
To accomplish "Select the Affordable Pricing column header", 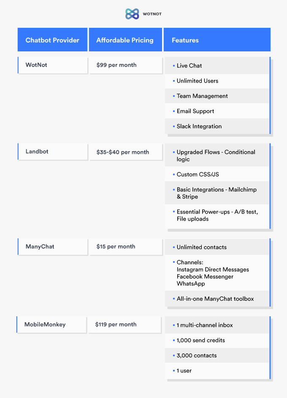I will pos(125,40).
